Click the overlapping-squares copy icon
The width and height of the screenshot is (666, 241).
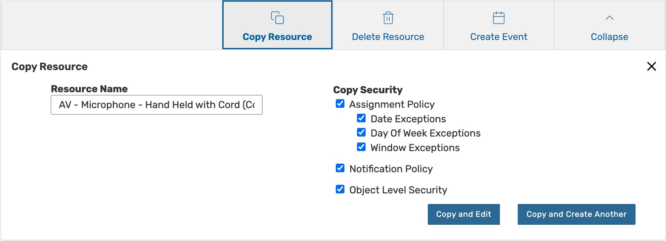point(277,18)
